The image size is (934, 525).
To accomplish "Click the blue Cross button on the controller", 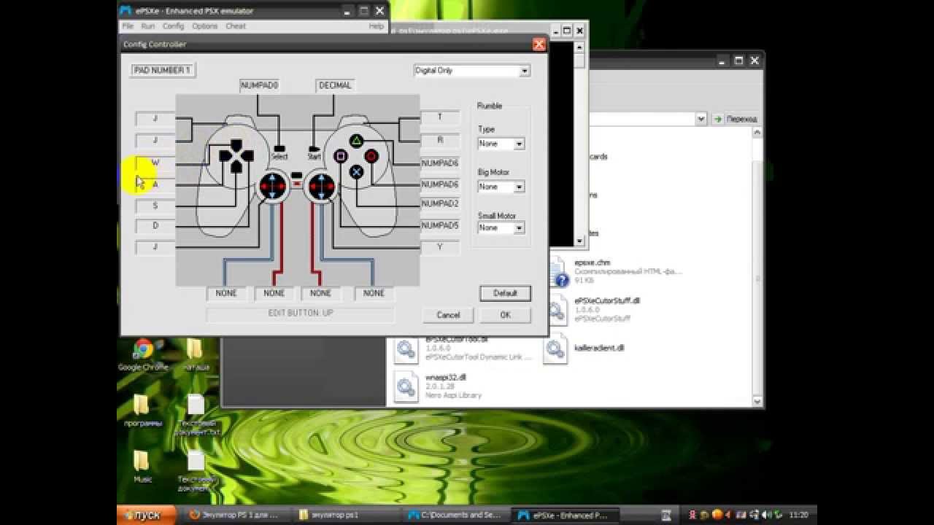I will click(356, 171).
